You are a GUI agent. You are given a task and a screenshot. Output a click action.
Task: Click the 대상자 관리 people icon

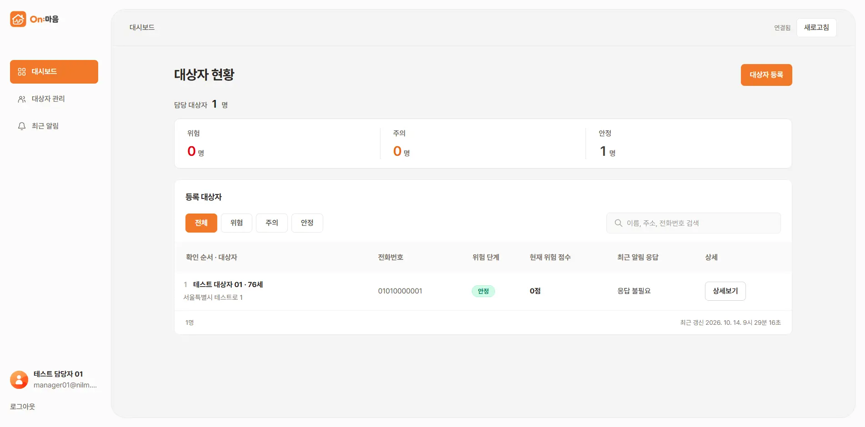[x=22, y=99]
